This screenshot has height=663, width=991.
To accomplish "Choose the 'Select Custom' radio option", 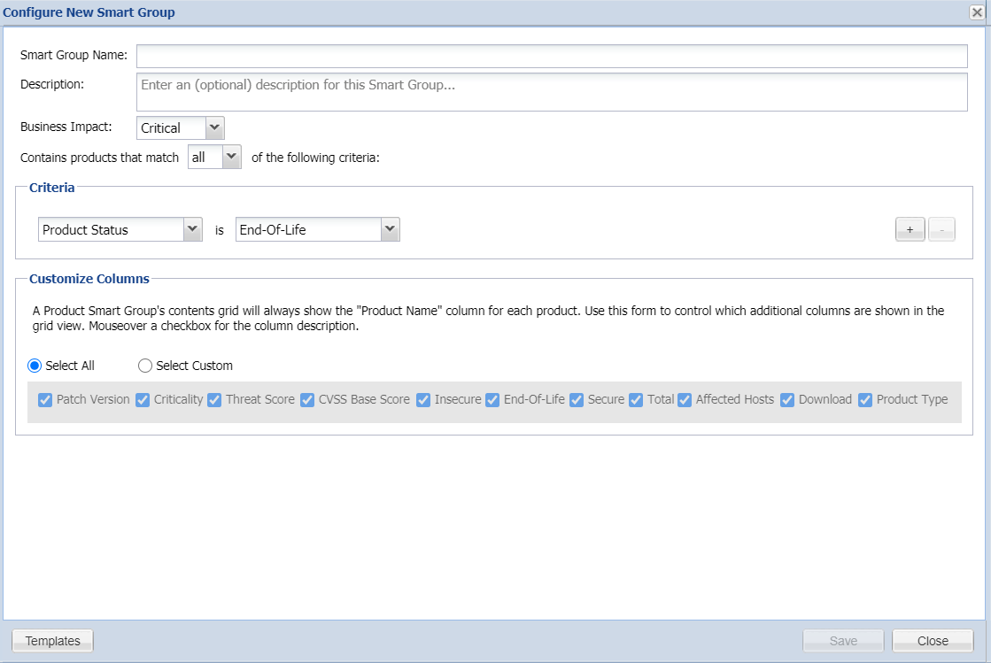I will coord(145,366).
